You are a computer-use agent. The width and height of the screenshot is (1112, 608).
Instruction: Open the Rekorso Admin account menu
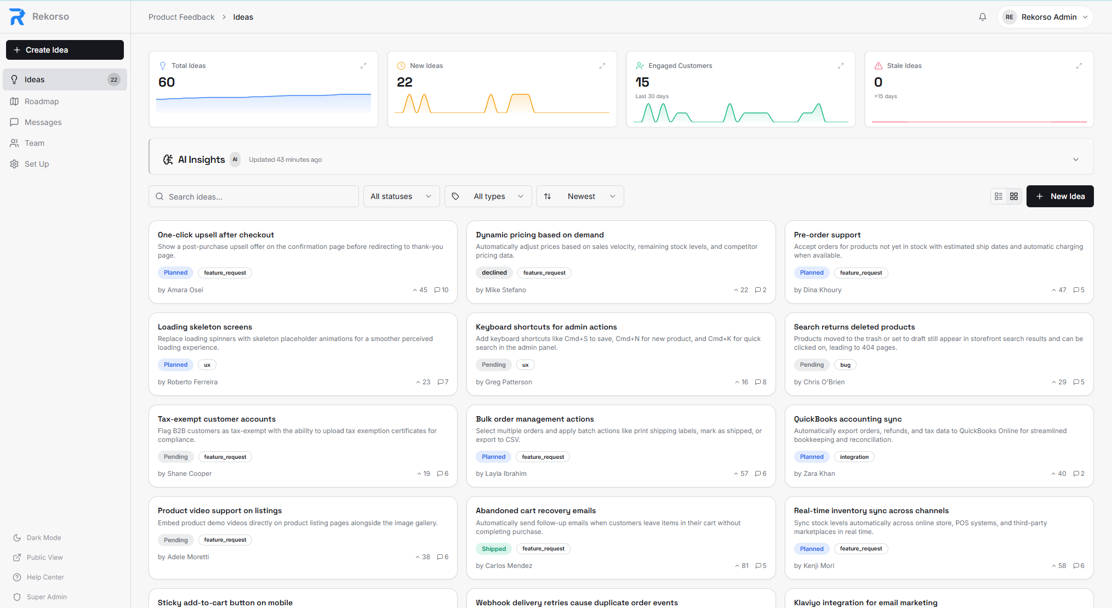[x=1045, y=17]
